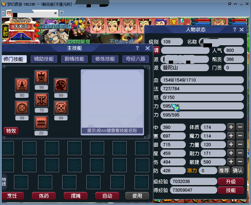Click the 普陀山 school field
251x205 pixels.
(185, 68)
